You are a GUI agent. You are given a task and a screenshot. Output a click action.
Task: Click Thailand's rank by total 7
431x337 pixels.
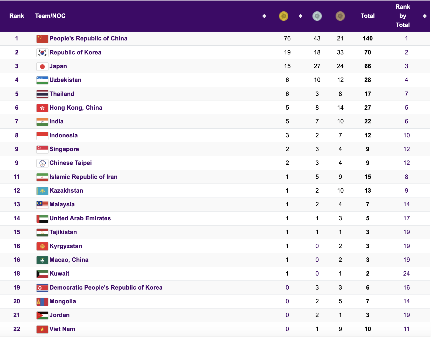click(406, 94)
